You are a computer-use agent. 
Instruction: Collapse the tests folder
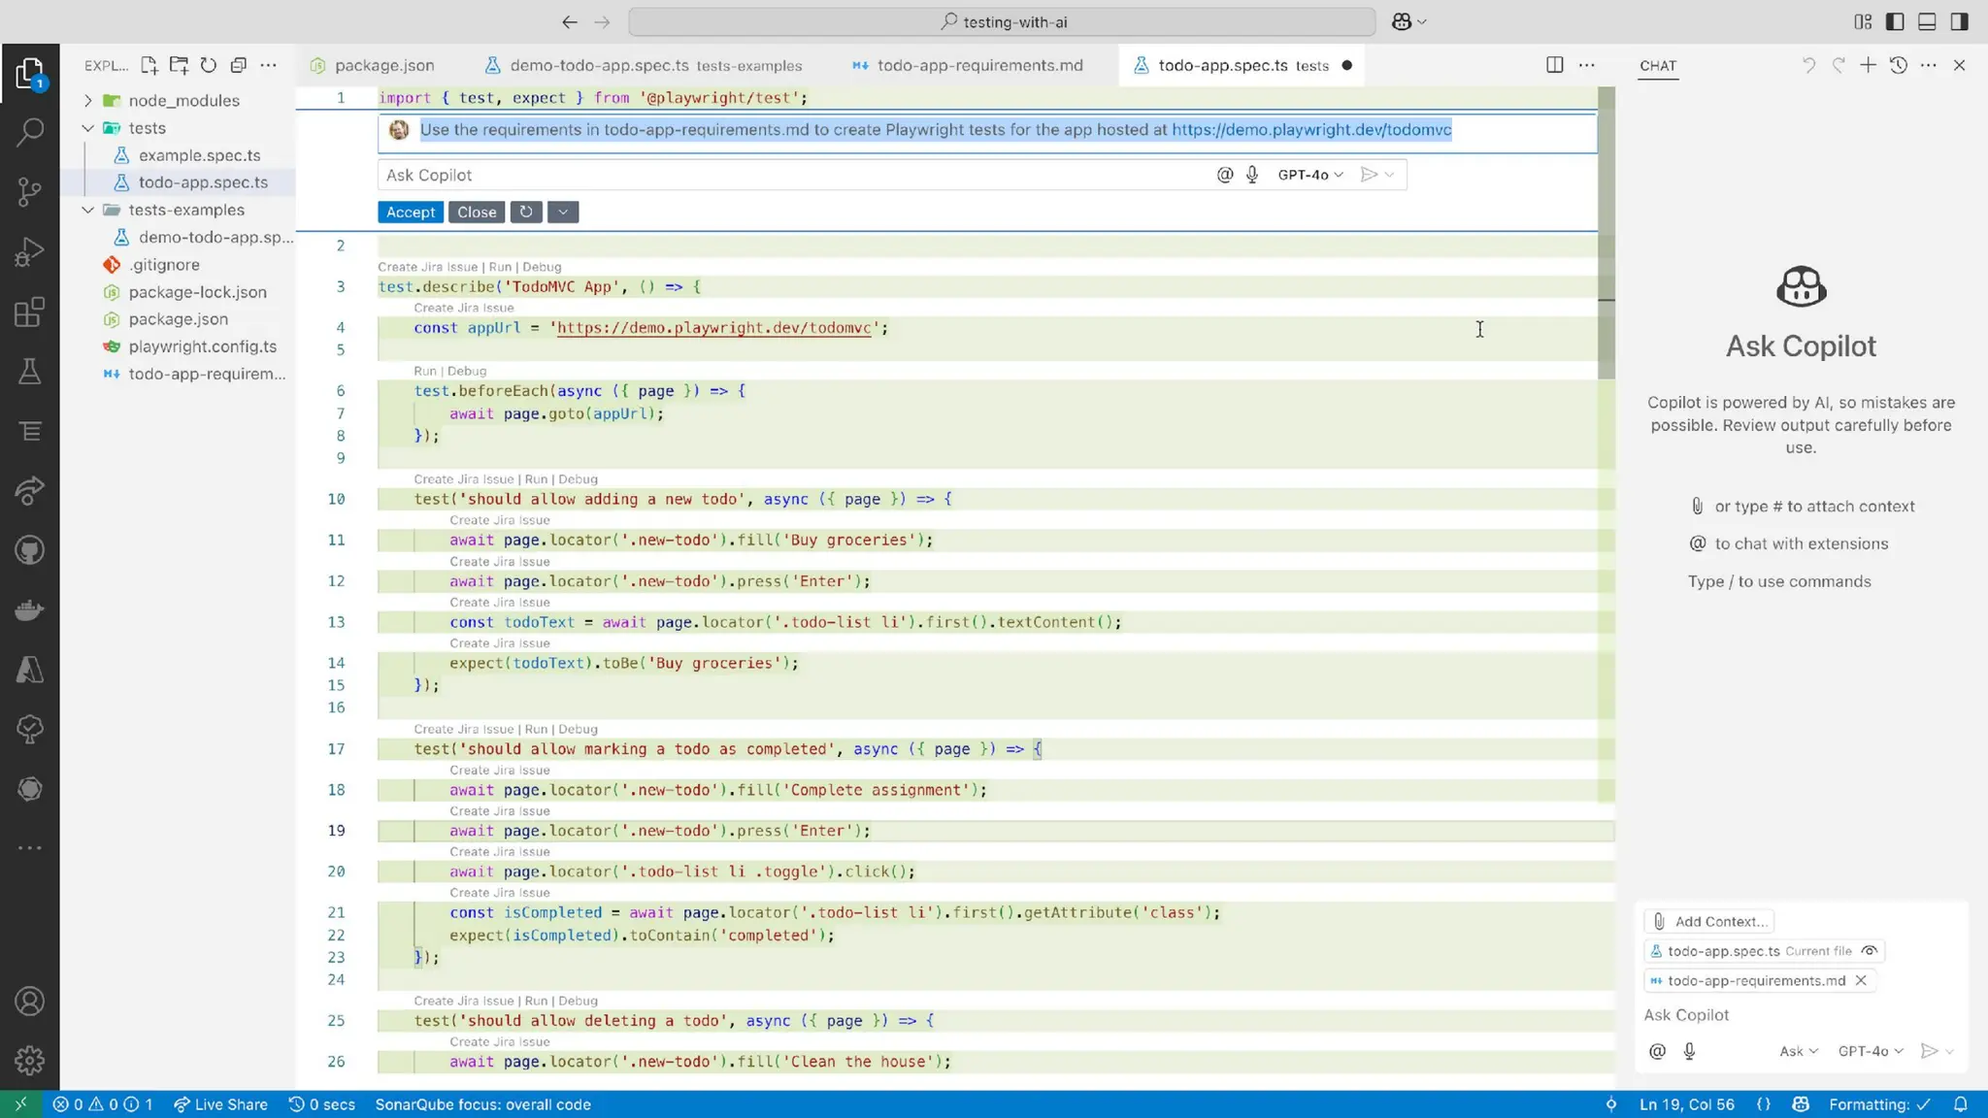[x=87, y=128]
